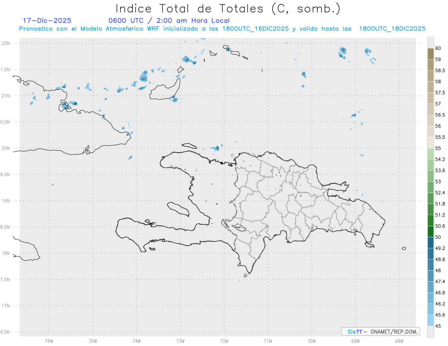Viewport: 448px width, 346px height.
Task: Click the '55' value on the color scale
Action: coord(438,148)
